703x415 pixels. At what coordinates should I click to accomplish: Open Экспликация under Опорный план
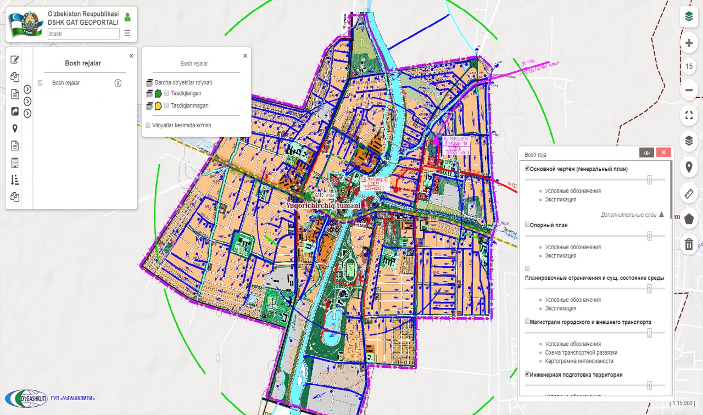coord(561,255)
